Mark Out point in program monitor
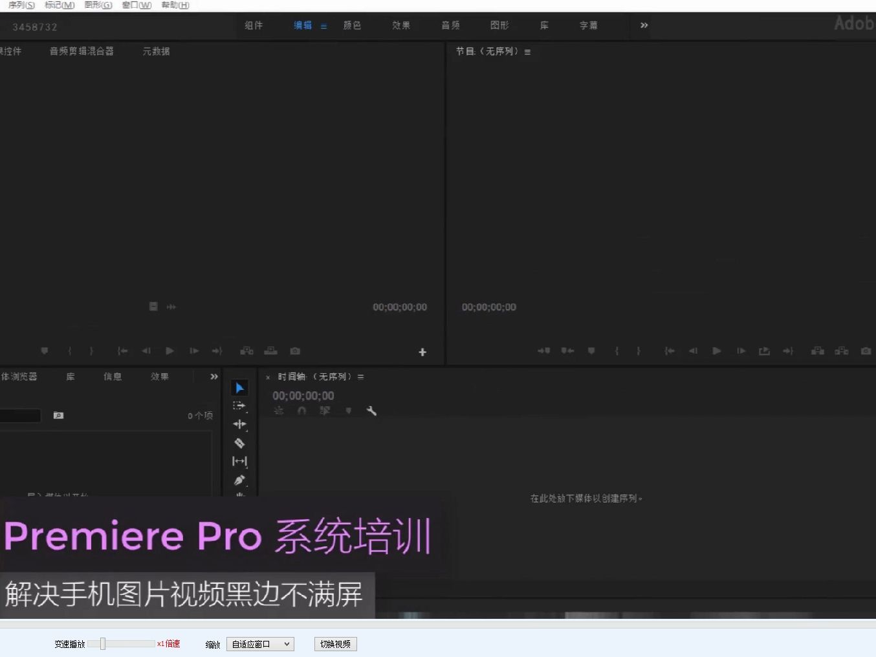The height and width of the screenshot is (657, 876). [638, 350]
